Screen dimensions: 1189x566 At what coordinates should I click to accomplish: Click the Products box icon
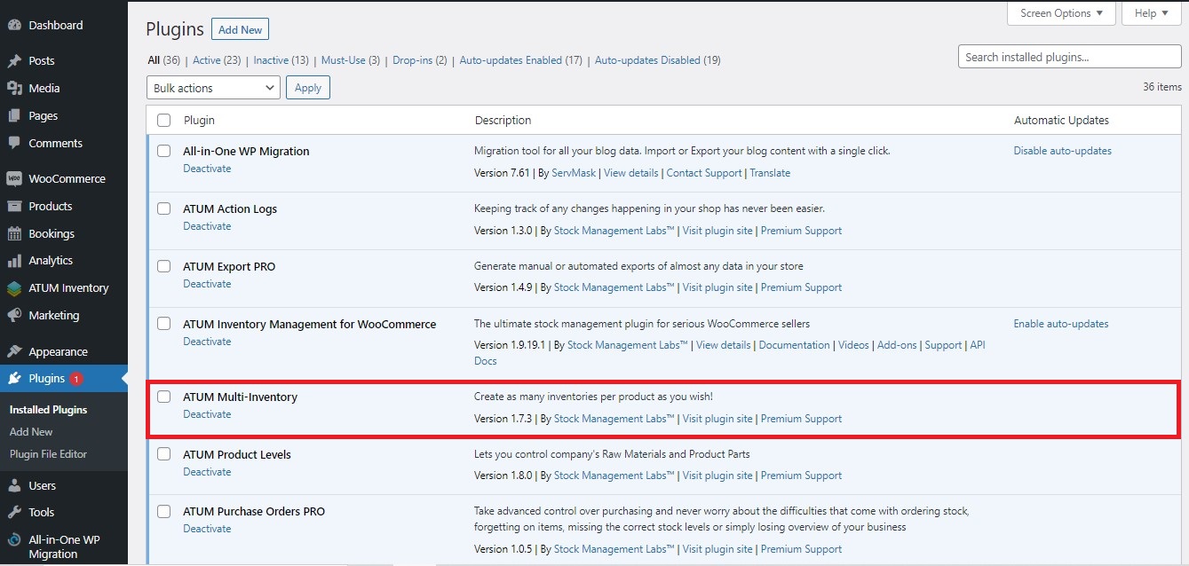(14, 206)
